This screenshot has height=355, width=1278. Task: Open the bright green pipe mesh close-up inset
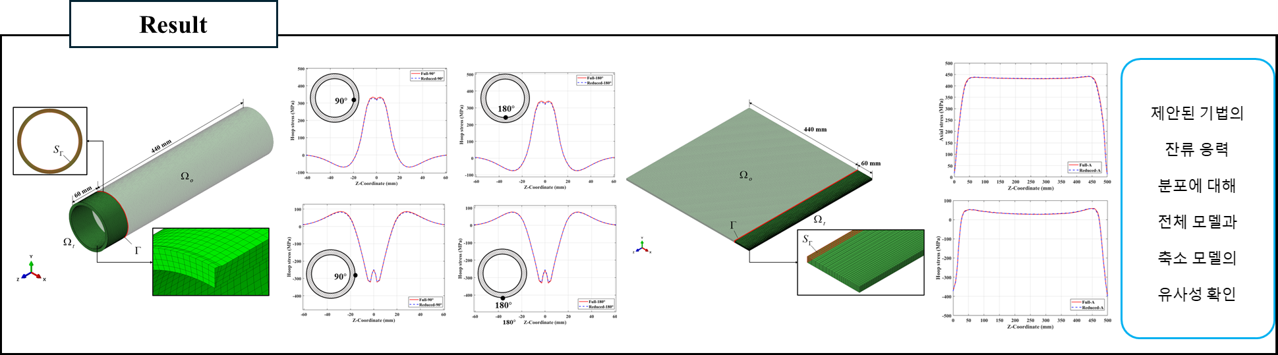211,261
